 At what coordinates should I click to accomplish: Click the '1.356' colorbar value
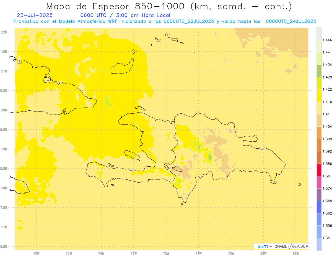[x=328, y=225]
